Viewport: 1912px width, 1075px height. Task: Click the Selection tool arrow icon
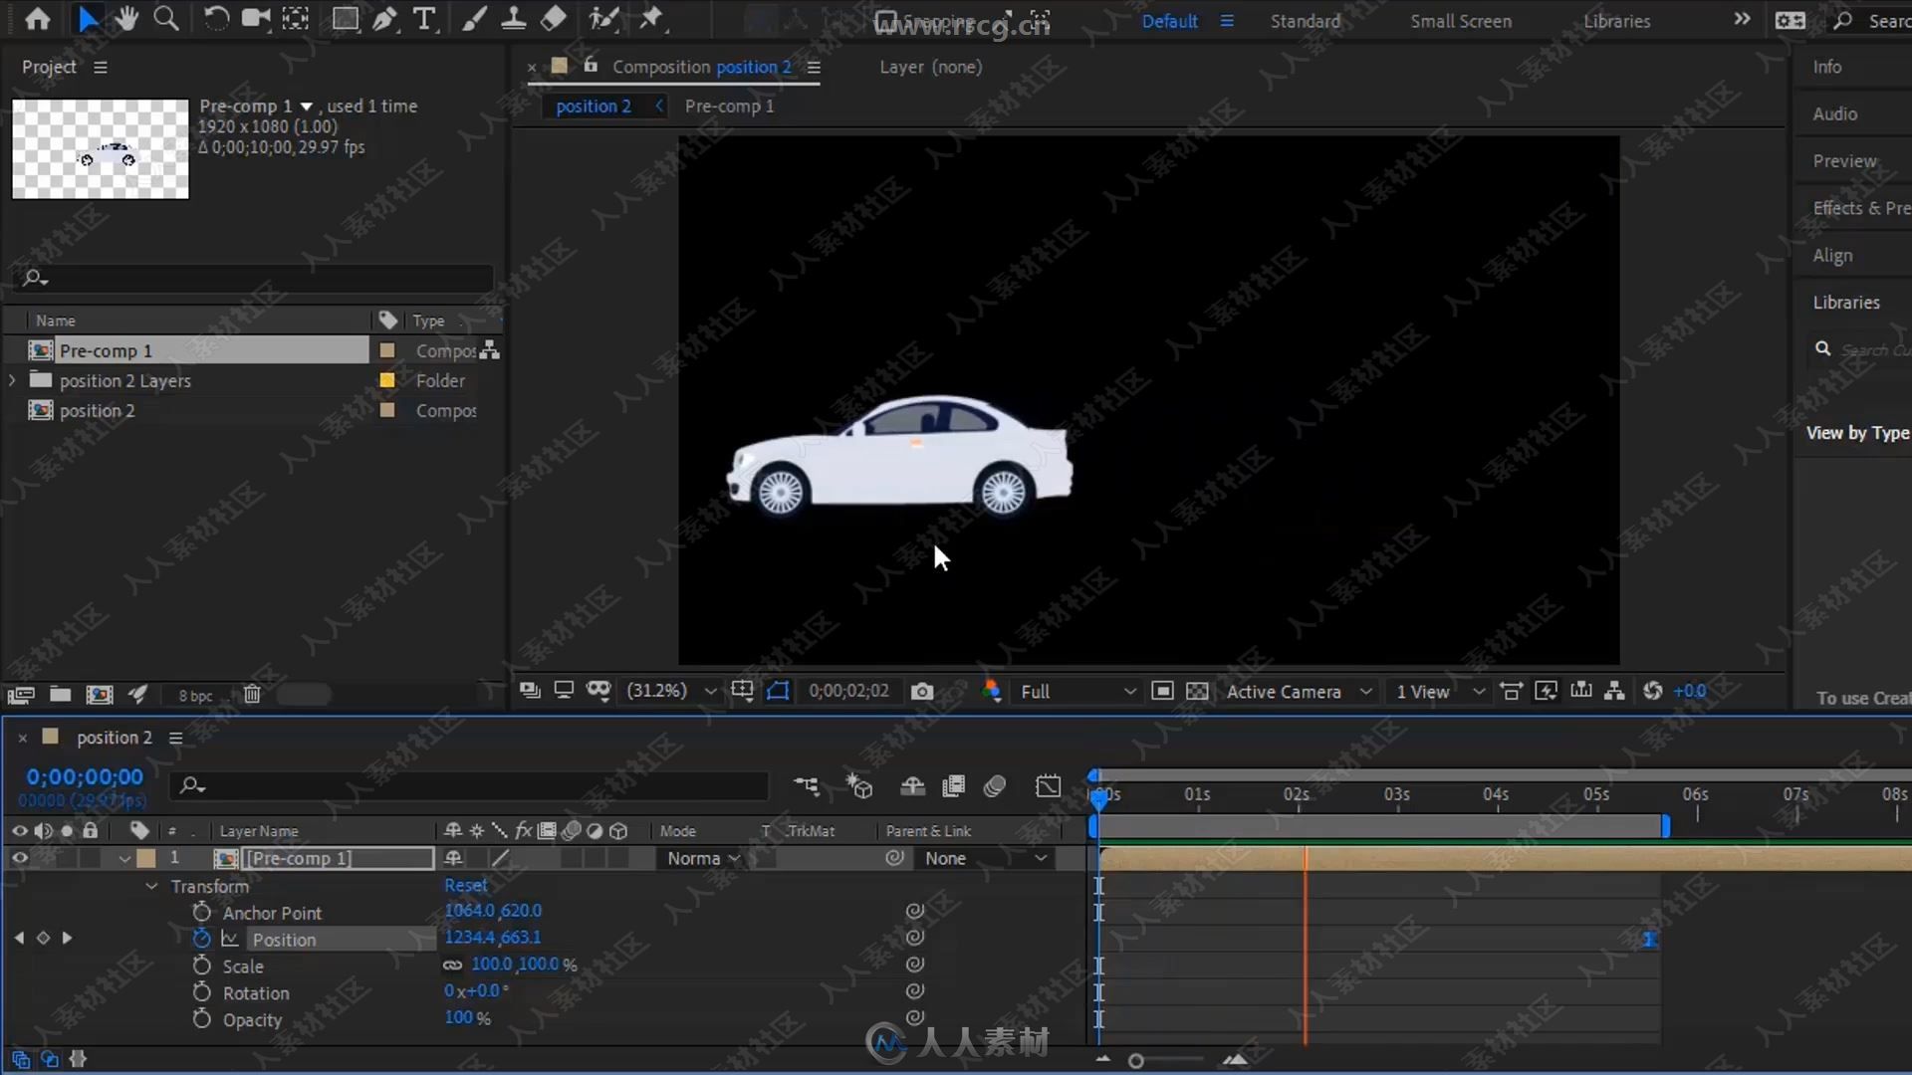click(87, 18)
